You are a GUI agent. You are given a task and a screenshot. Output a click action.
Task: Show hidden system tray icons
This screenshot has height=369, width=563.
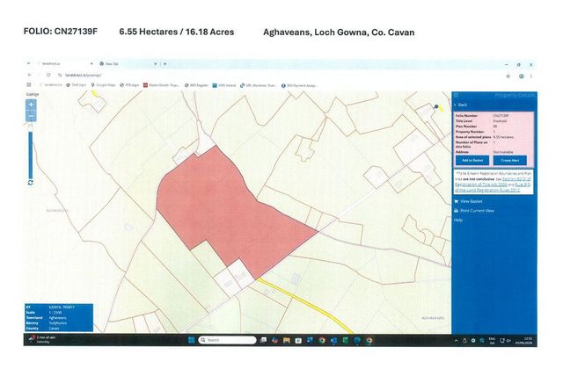[x=456, y=340]
